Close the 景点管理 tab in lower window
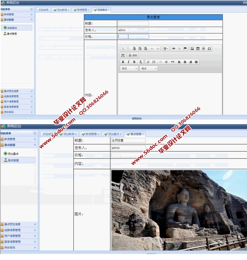 [x=143, y=134]
